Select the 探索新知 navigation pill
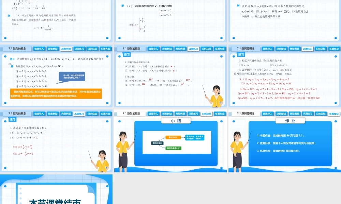 (x=53, y=49)
